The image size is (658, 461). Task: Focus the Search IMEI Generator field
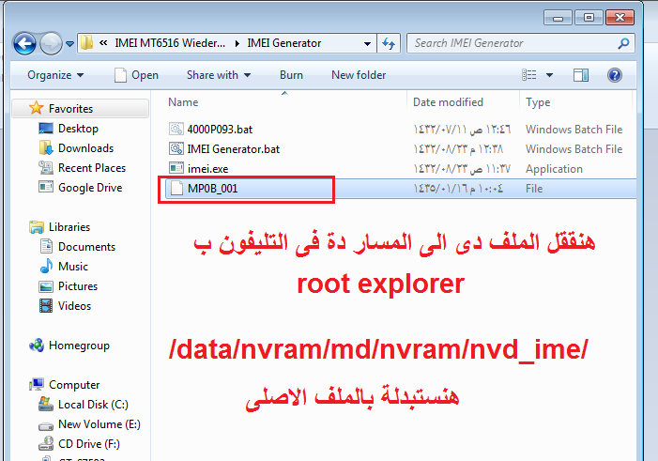520,43
